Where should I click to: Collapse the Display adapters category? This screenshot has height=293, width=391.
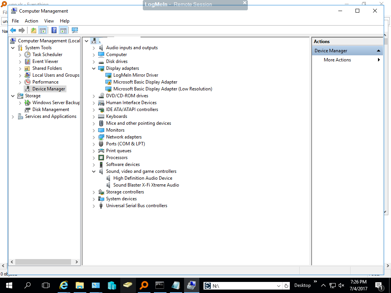[94, 68]
